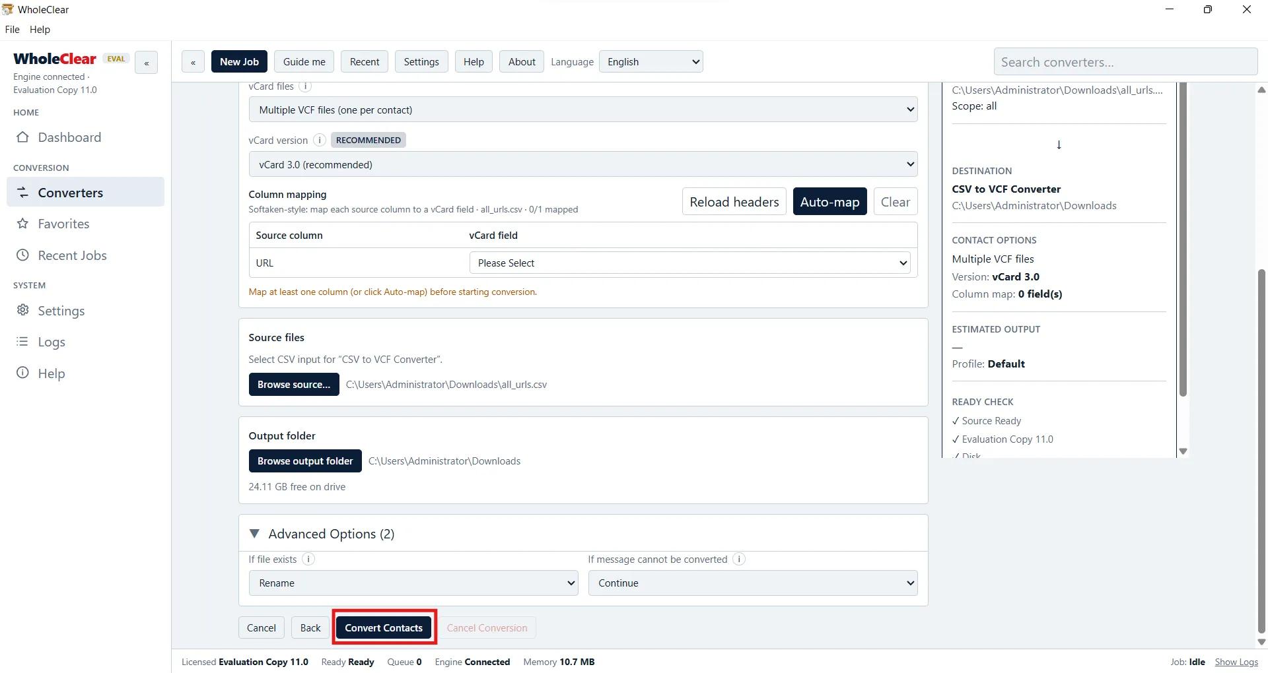Click Reload headers button
The image size is (1268, 673).
click(734, 202)
